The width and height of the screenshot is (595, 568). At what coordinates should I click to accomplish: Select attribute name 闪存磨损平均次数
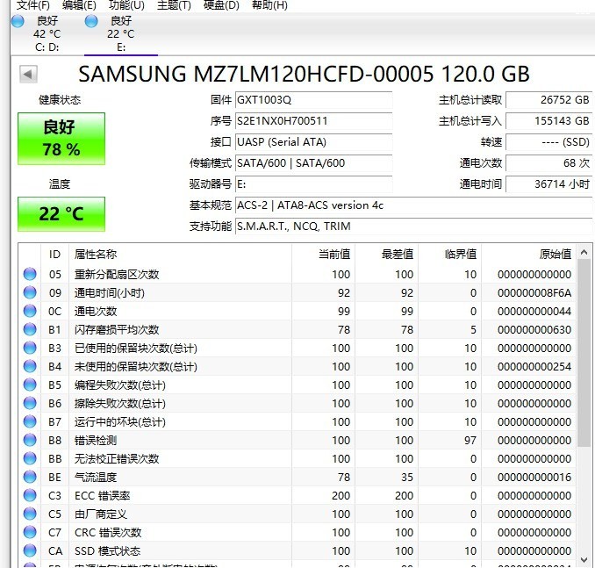(117, 329)
